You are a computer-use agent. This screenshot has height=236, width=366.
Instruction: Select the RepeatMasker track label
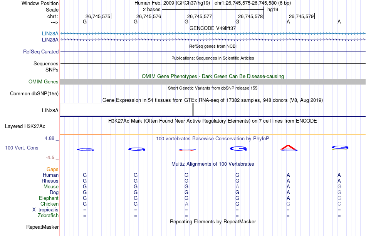tap(42, 227)
